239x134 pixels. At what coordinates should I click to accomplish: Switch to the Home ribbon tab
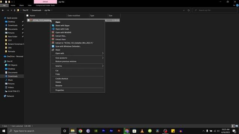(x=13, y=5)
